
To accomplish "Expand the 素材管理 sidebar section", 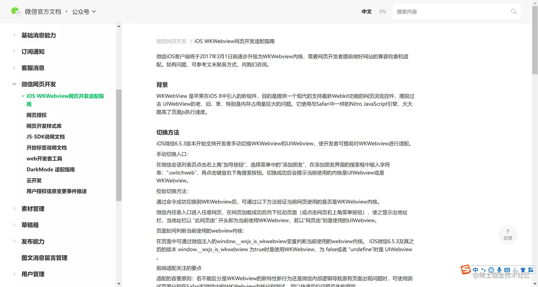I will [33, 209].
